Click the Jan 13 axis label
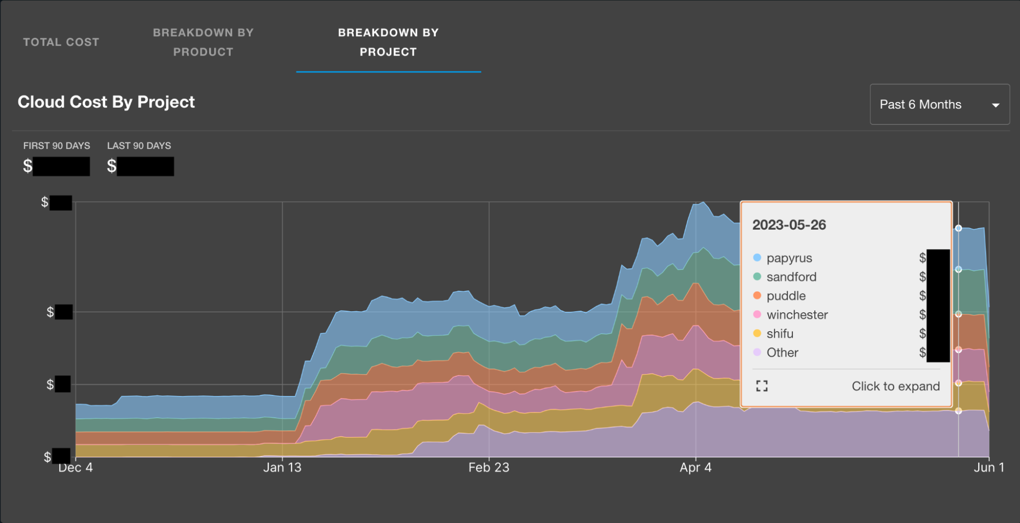The image size is (1020, 523). tap(282, 467)
